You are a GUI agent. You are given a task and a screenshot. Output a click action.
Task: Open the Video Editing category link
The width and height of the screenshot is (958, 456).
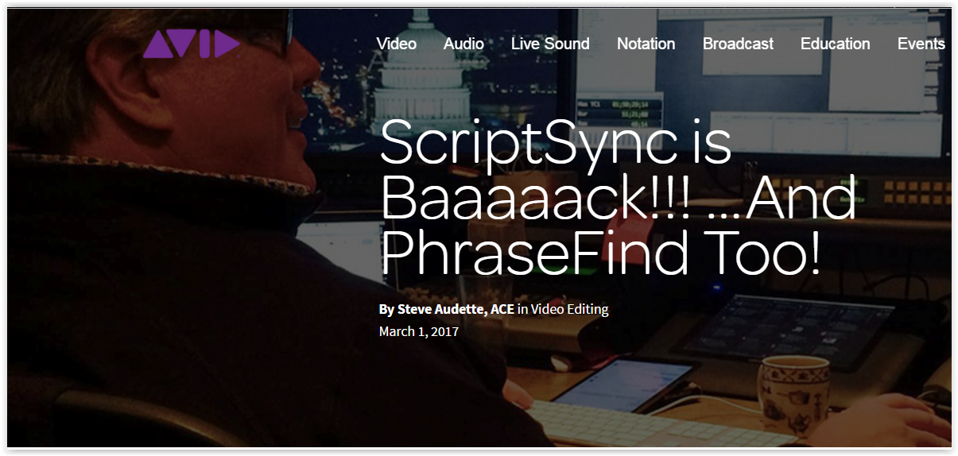570,309
